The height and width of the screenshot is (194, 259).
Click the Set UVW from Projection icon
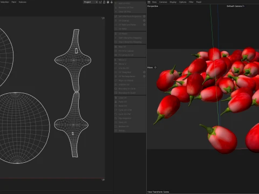point(116,16)
